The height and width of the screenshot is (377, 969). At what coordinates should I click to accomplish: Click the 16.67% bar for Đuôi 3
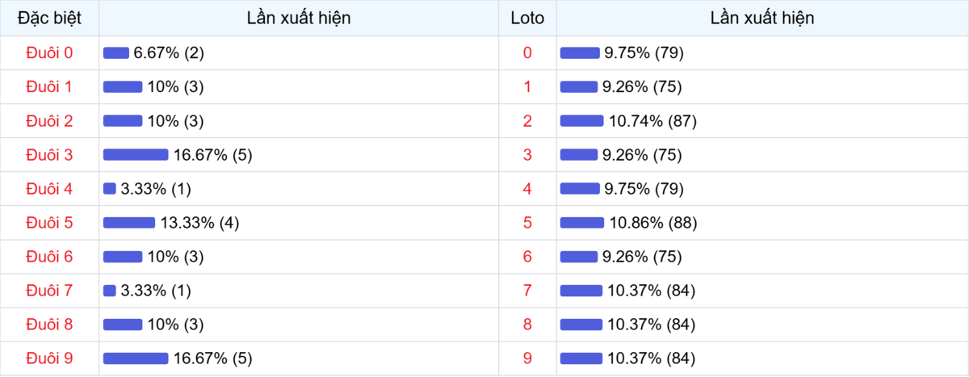pos(136,155)
